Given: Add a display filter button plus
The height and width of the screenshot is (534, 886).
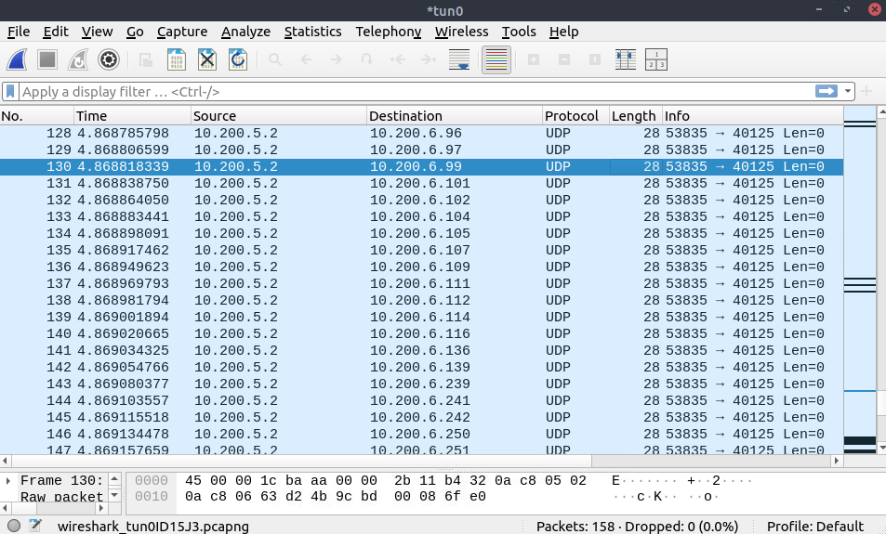Looking at the screenshot, I should click(x=866, y=91).
